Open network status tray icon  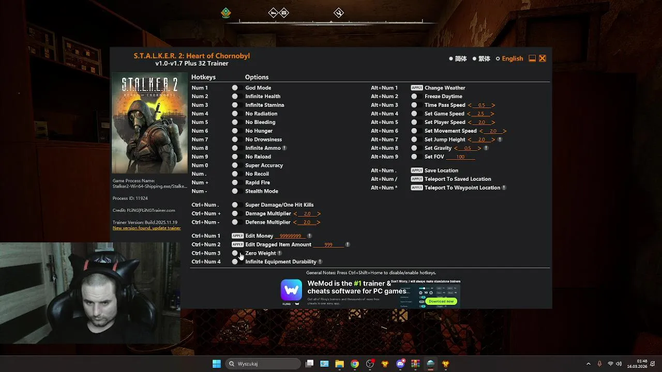point(610,364)
